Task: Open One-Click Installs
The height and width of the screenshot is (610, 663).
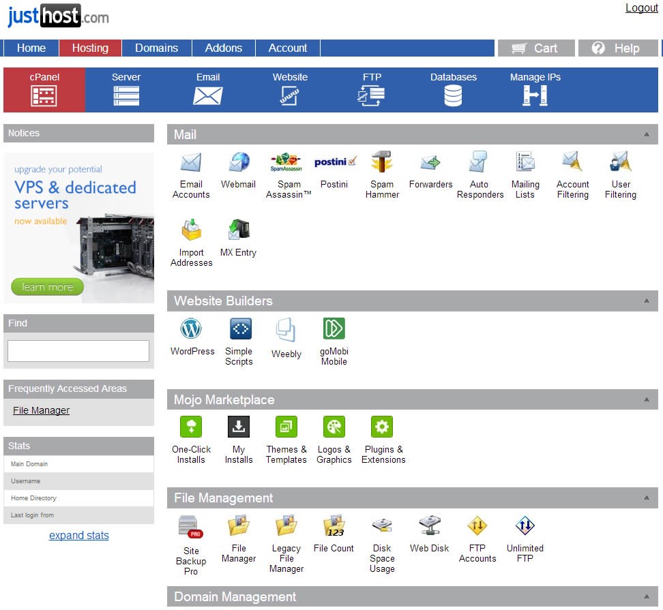Action: click(x=191, y=427)
